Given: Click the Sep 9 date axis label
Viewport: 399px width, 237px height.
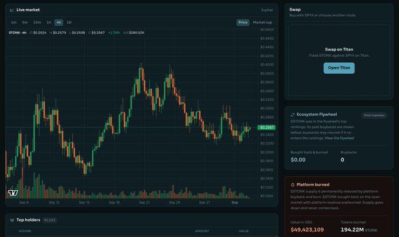Looking at the screenshot, I should pos(24,202).
